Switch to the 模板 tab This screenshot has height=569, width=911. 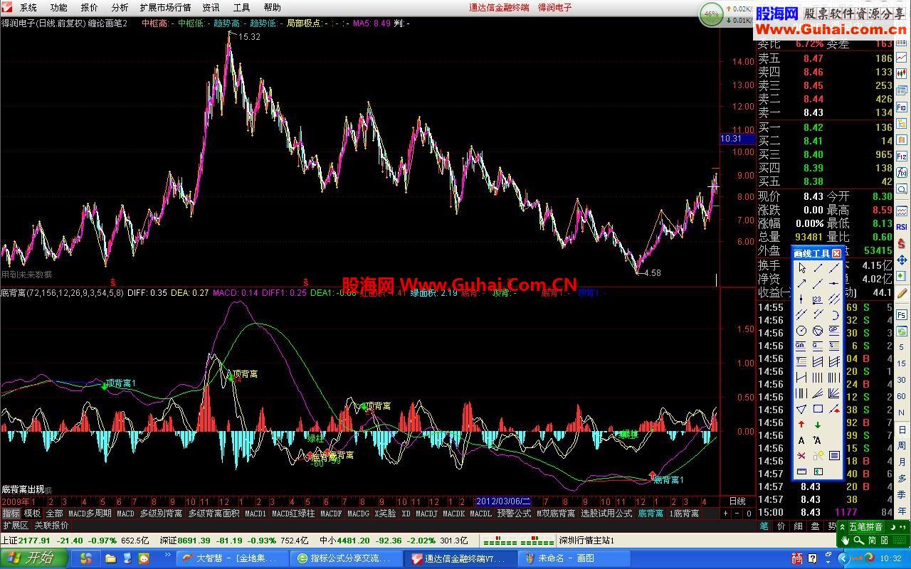tap(32, 514)
